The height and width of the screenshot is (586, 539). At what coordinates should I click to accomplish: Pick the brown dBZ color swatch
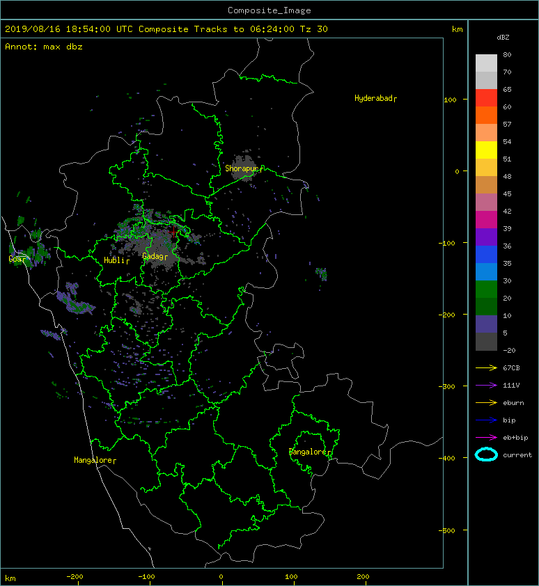pos(486,185)
